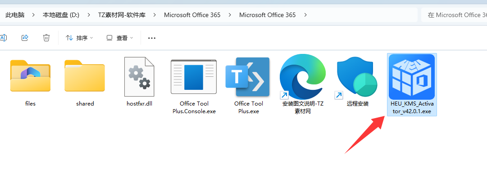Click the hostfxr.dll file name
The width and height of the screenshot is (487, 181).
[139, 104]
